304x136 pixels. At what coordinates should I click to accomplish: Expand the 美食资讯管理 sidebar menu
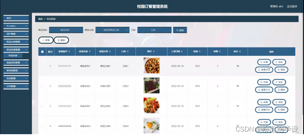(16, 63)
